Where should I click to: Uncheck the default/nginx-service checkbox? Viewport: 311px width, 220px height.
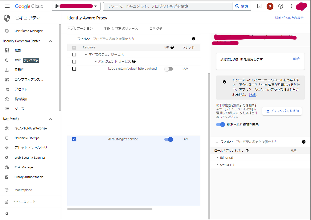pyautogui.click(x=74, y=139)
